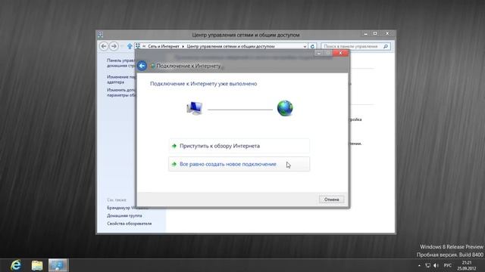Click Forward arrow in Control Panel window
Image resolution: width=485 pixels, height=272 pixels.
pyautogui.click(x=114, y=46)
